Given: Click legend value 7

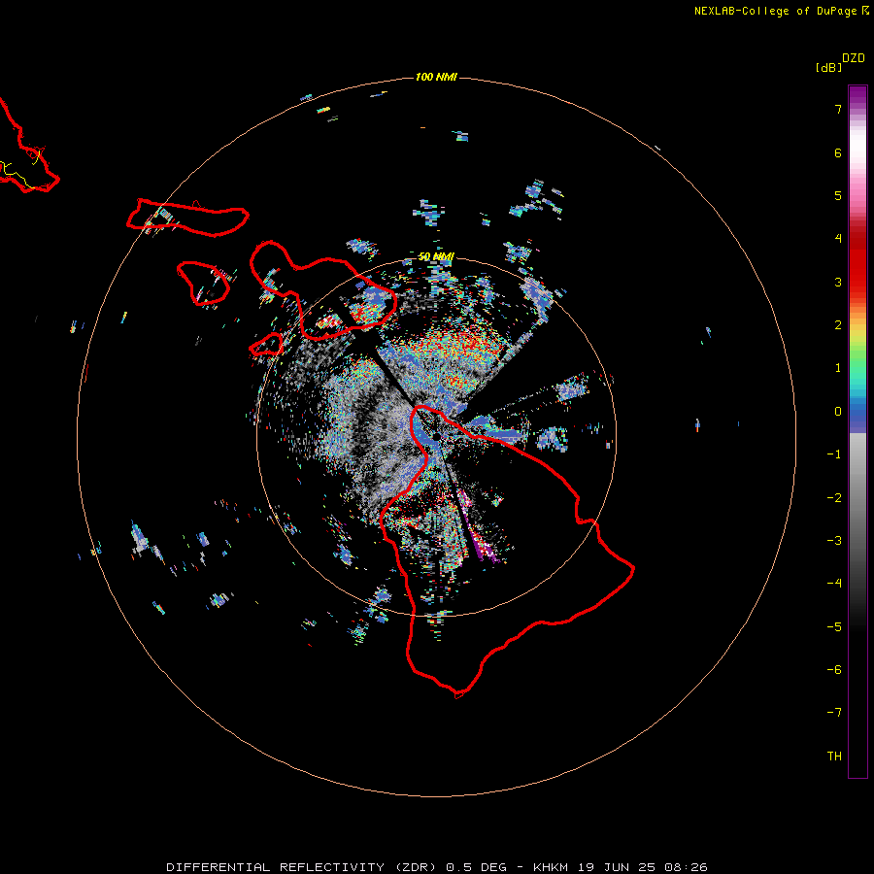Looking at the screenshot, I should click(x=838, y=109).
